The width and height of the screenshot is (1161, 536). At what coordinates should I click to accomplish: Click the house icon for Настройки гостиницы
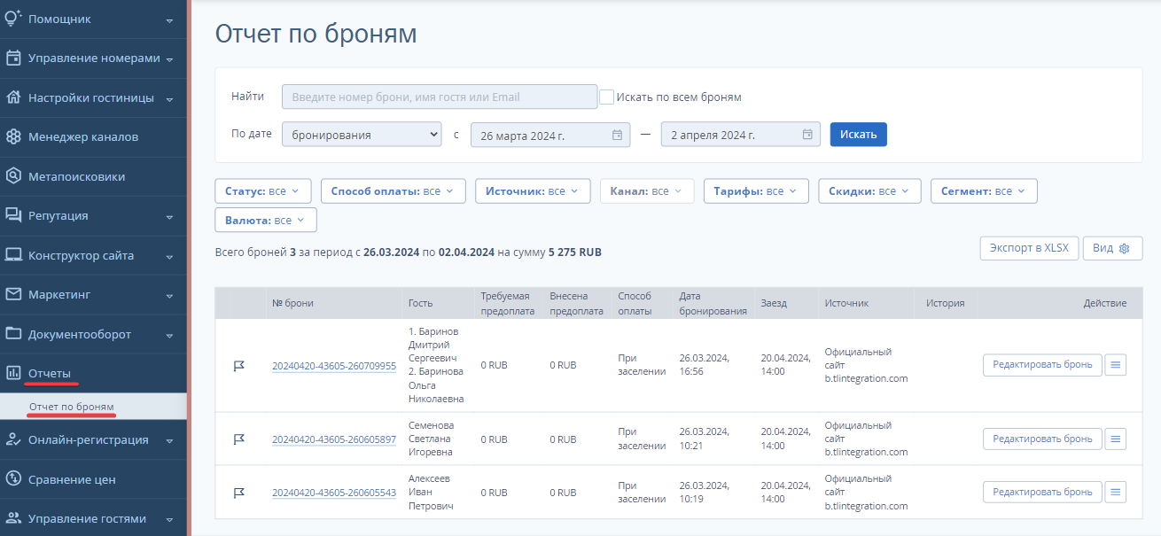13,97
